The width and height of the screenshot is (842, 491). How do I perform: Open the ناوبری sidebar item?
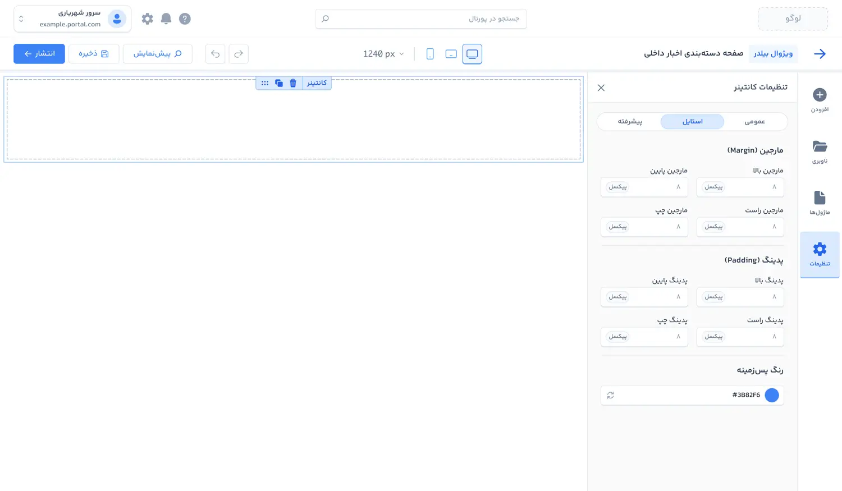[x=820, y=152]
